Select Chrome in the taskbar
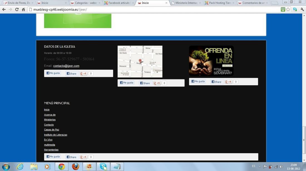306x171 pixels. 61,167
